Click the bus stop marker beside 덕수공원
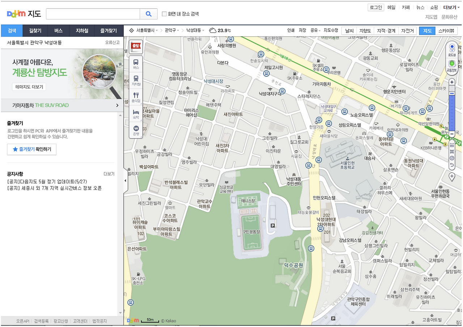463x327 pixels. (311, 248)
